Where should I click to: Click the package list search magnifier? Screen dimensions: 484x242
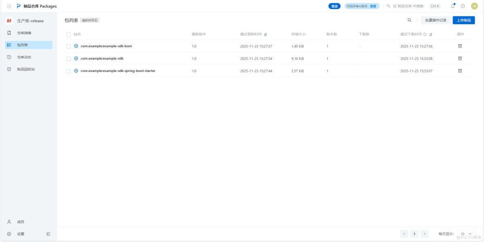point(409,20)
